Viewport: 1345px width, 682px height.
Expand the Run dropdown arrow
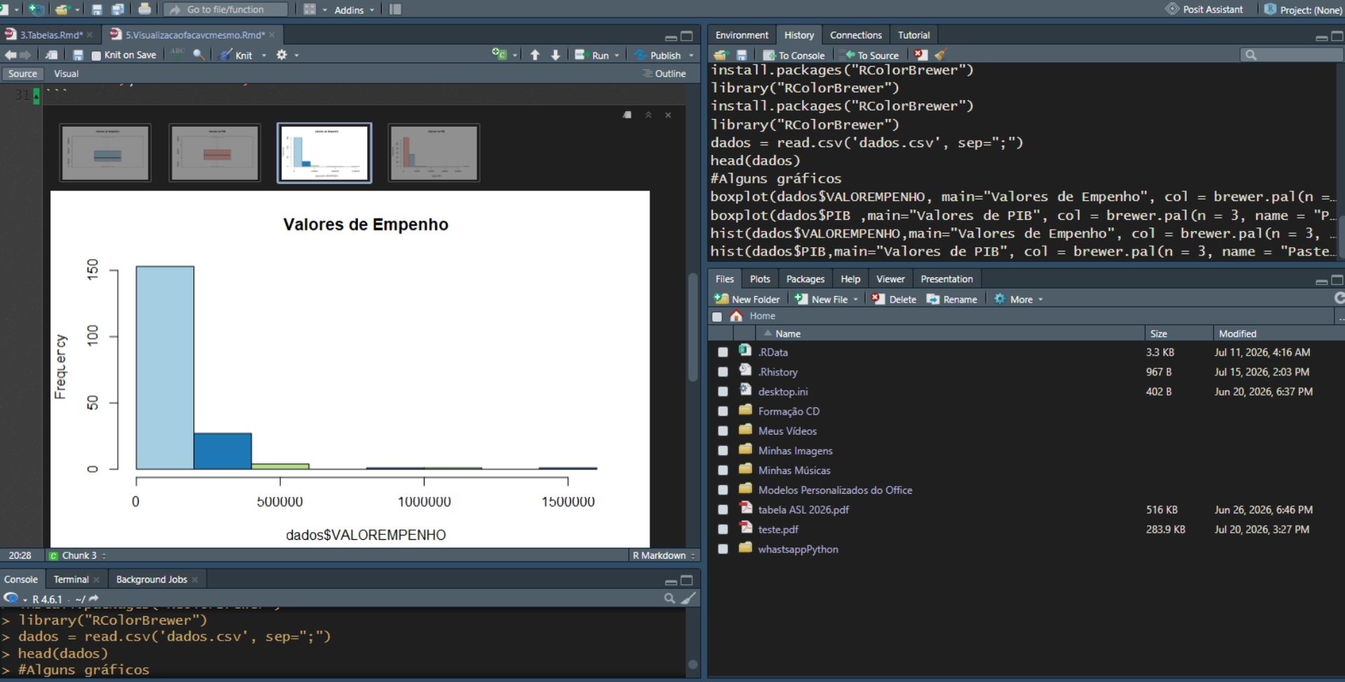(617, 55)
